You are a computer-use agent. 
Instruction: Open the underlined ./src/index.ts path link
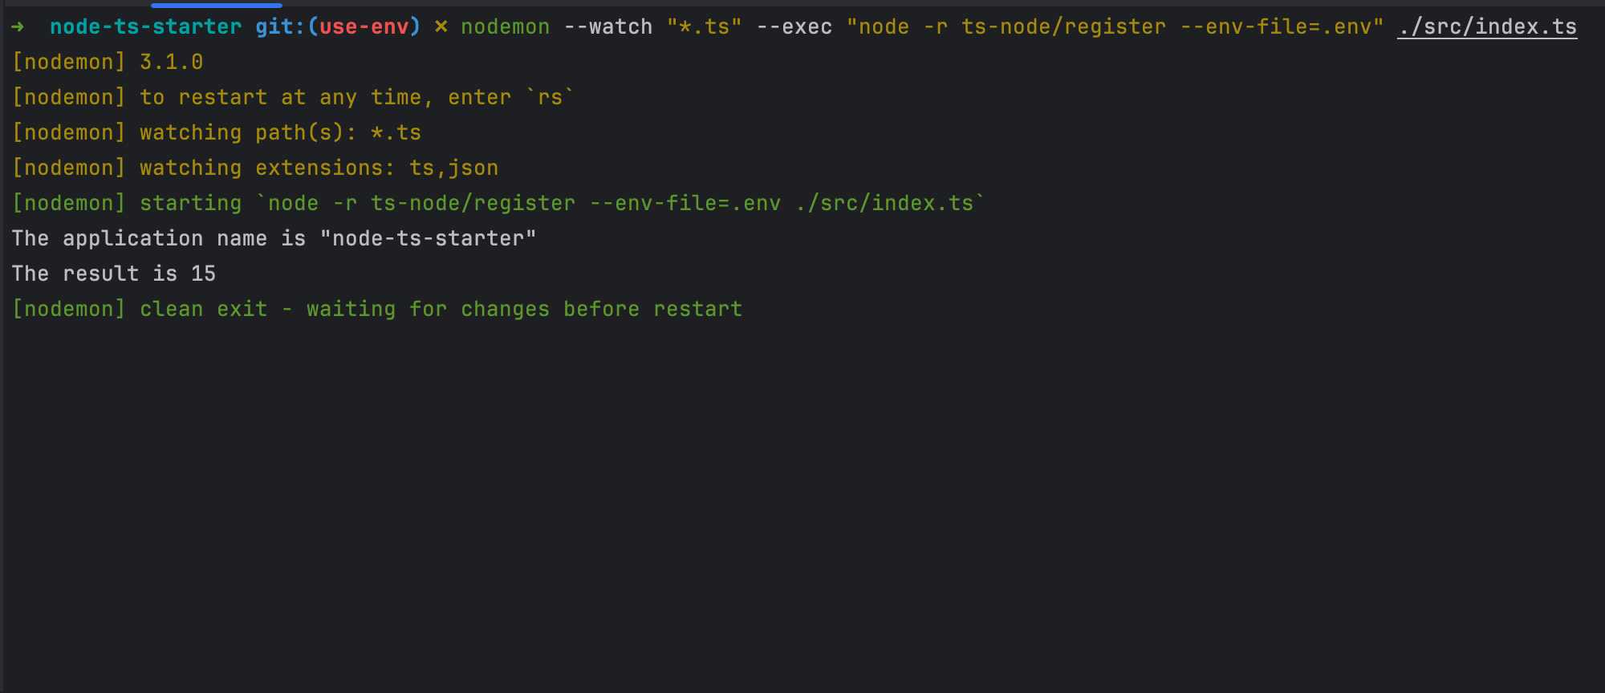[1487, 27]
